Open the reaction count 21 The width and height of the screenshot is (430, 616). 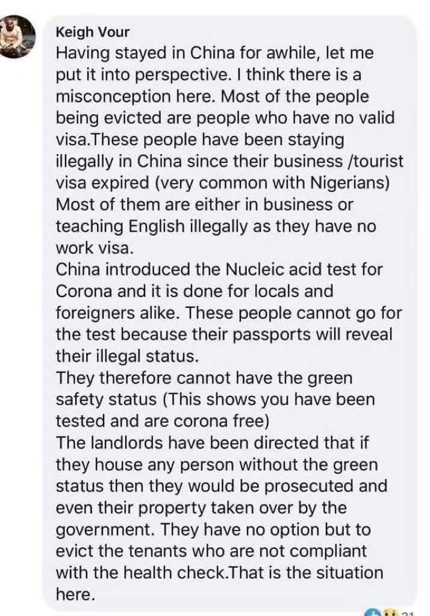[407, 613]
